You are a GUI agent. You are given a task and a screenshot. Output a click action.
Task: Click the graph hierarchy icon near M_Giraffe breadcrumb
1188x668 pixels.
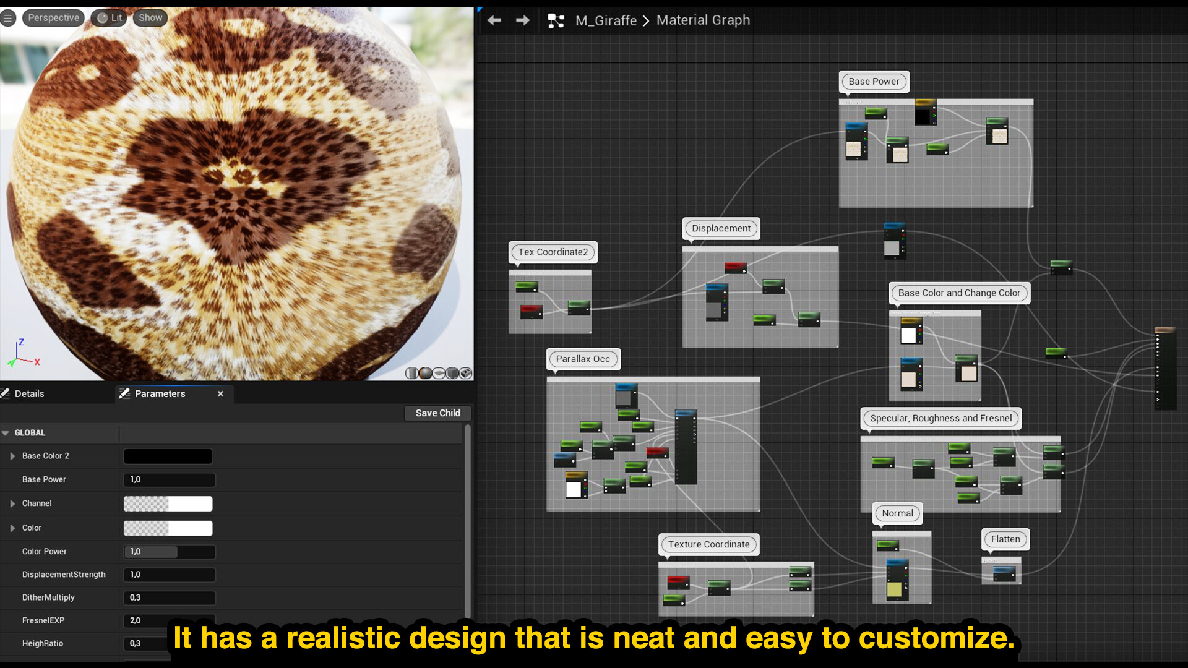click(x=556, y=20)
